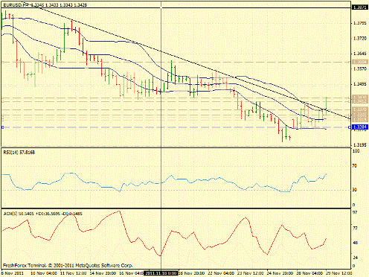Click the 1.3495 price axis label
369x277 pixels.
click(360, 84)
